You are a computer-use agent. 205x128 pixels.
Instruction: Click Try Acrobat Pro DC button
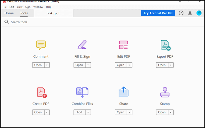(x=158, y=13)
